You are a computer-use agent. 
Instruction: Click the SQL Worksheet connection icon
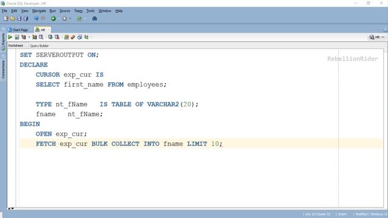[79, 19]
